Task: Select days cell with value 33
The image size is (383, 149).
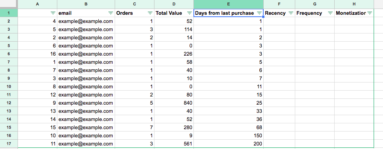Action: (229, 111)
